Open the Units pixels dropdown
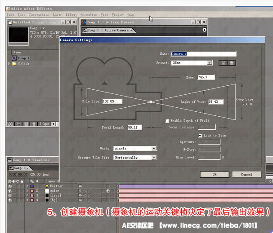Viewport: 273px width, 233px height. tap(154, 149)
